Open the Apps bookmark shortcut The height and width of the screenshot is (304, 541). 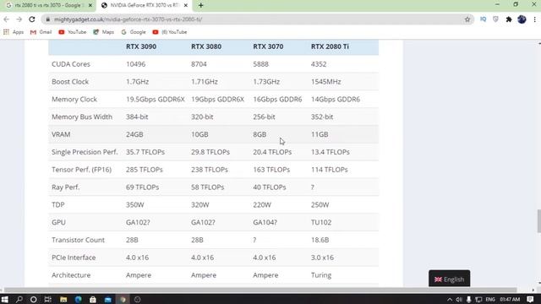(14, 32)
